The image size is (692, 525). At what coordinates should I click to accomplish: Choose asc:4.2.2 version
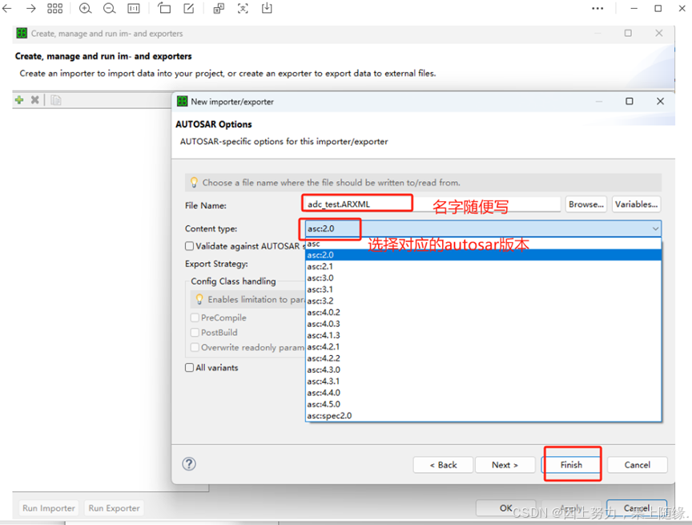click(x=483, y=358)
